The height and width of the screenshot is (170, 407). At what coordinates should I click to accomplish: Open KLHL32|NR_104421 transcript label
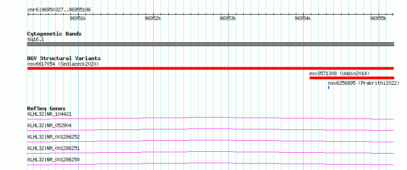49,114
